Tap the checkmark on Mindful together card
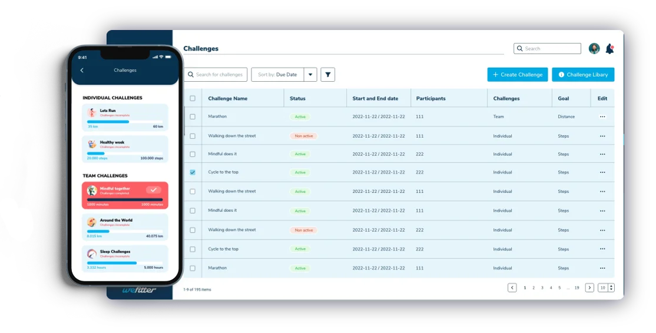This screenshot has width=656, height=333. (x=153, y=190)
